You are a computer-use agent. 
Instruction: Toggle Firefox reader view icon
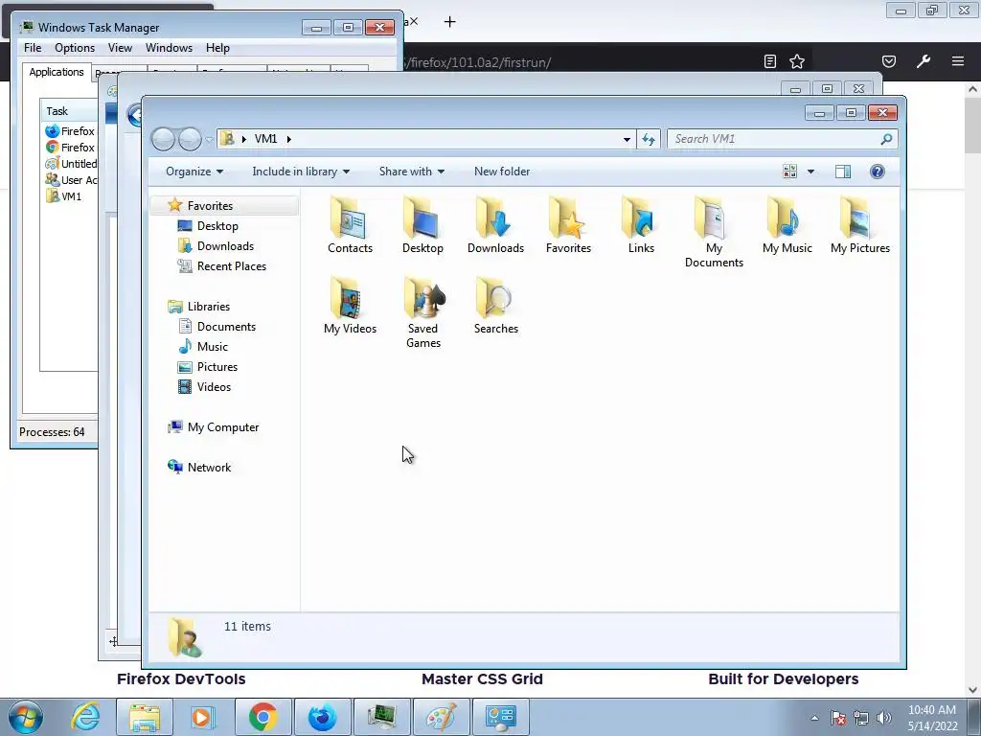[770, 61]
